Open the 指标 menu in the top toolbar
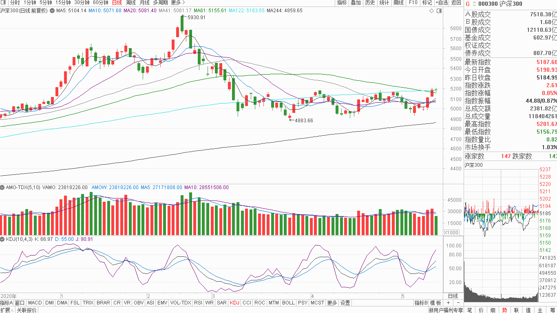 pyautogui.click(x=342, y=3)
